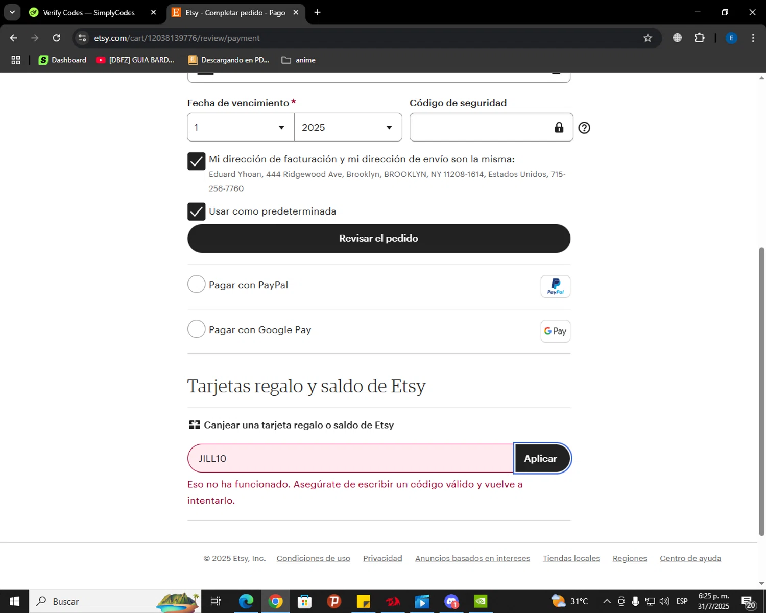Screen dimensions: 766x613
Task: Open the anime bookmarks folder
Action: (x=299, y=60)
